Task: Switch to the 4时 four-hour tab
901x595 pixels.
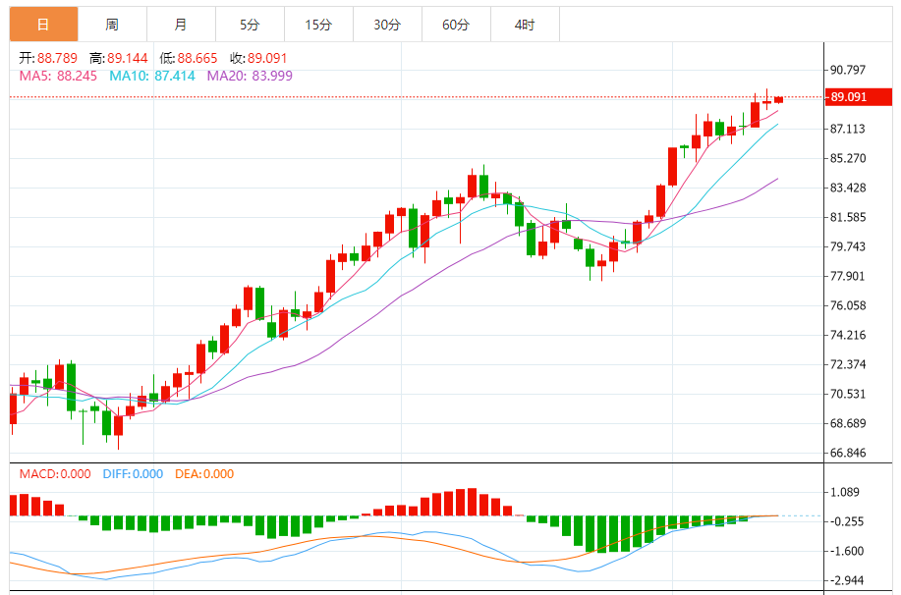Action: [525, 25]
